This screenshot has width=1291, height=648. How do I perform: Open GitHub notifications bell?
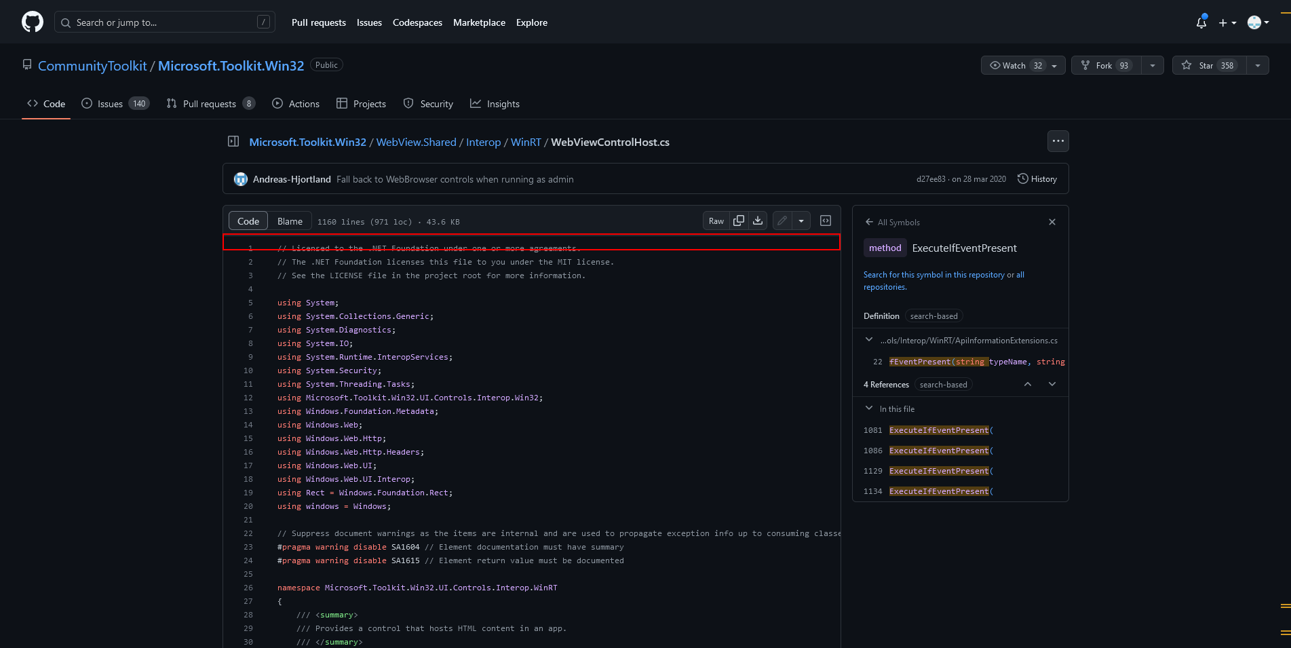click(x=1201, y=22)
